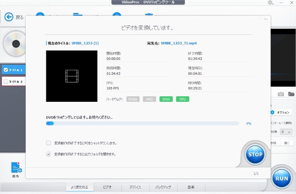The width and height of the screenshot is (296, 194).
Task: Toggle the CPU hardware badge
Action: 182,99
